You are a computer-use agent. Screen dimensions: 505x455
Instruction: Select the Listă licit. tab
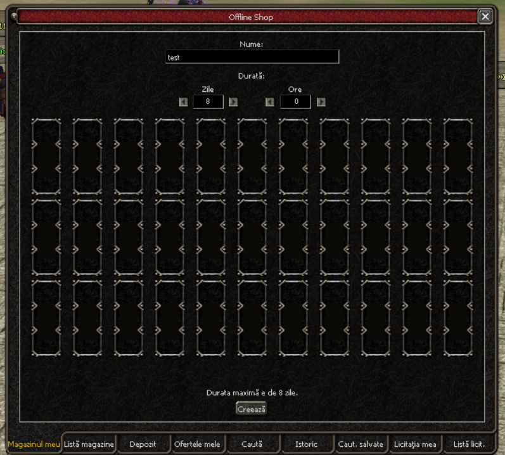[470, 444]
